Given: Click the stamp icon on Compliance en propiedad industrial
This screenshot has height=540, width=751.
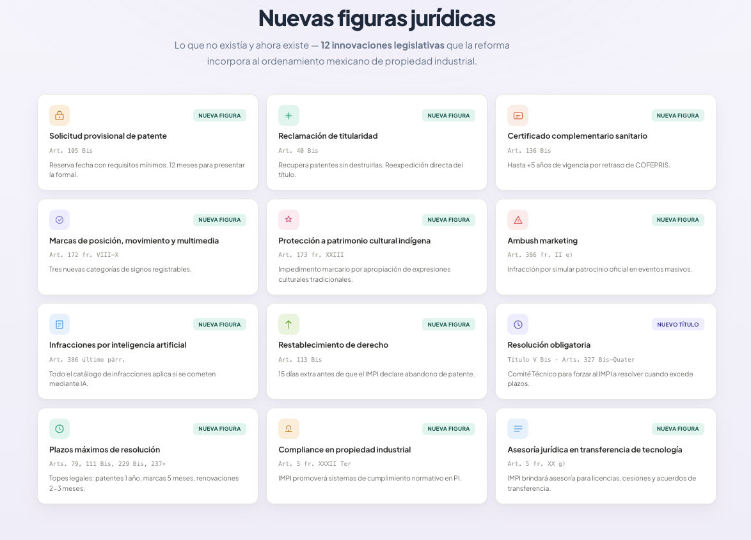Looking at the screenshot, I should pyautogui.click(x=289, y=429).
